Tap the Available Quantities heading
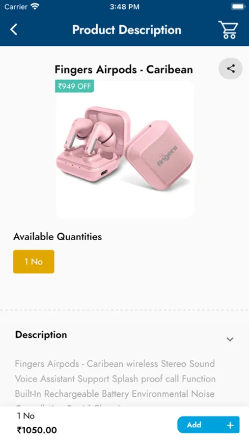The image size is (249, 443). point(57,237)
